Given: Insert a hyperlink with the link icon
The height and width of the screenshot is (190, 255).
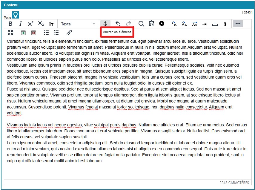Looking at the screenshot, I should tap(69, 33).
